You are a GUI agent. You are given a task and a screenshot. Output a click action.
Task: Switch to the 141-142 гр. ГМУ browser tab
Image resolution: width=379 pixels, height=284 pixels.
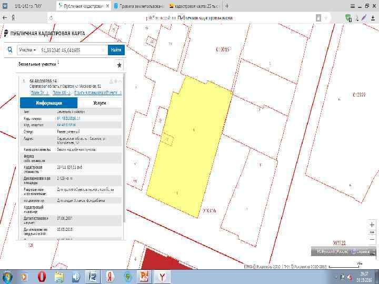pyautogui.click(x=28, y=6)
